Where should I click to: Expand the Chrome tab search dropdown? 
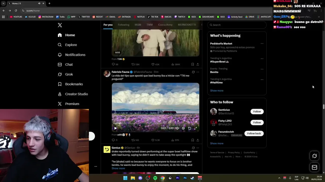point(3,3)
